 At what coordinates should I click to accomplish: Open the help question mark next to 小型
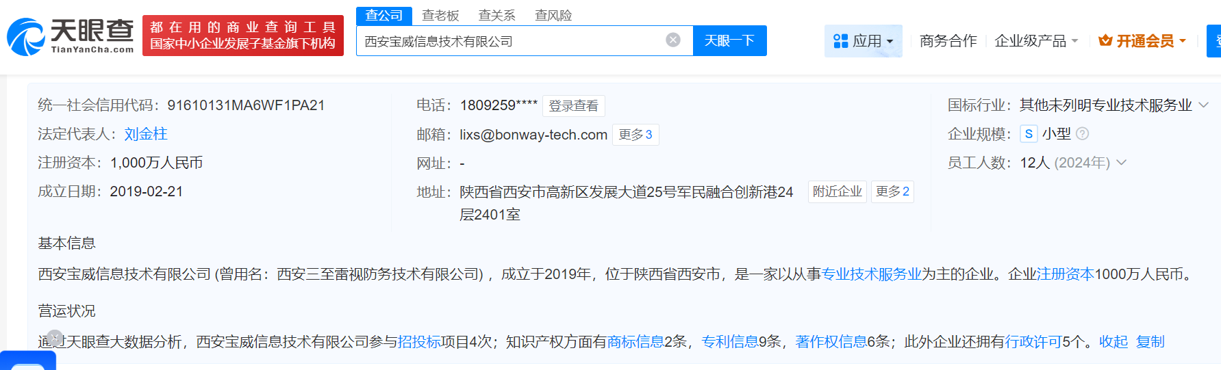1082,134
